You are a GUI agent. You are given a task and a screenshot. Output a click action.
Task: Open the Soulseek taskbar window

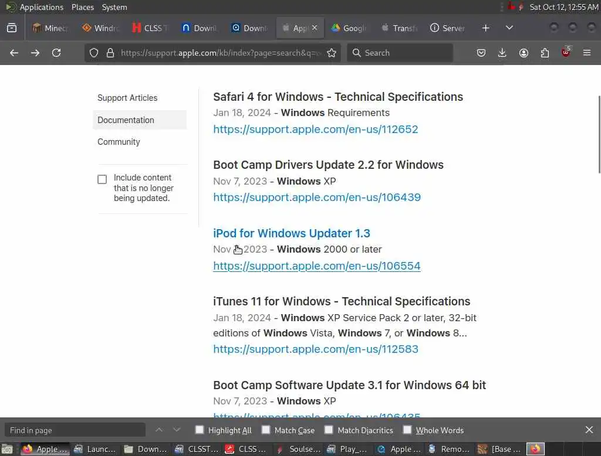pos(300,449)
